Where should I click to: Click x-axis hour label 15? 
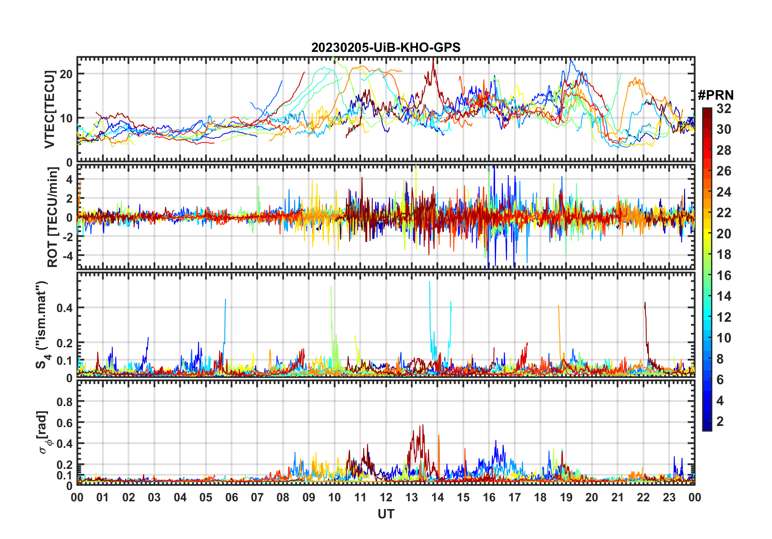click(463, 497)
